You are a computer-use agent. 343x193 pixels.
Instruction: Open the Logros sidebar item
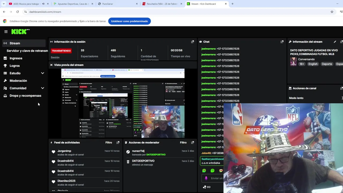tap(14, 66)
